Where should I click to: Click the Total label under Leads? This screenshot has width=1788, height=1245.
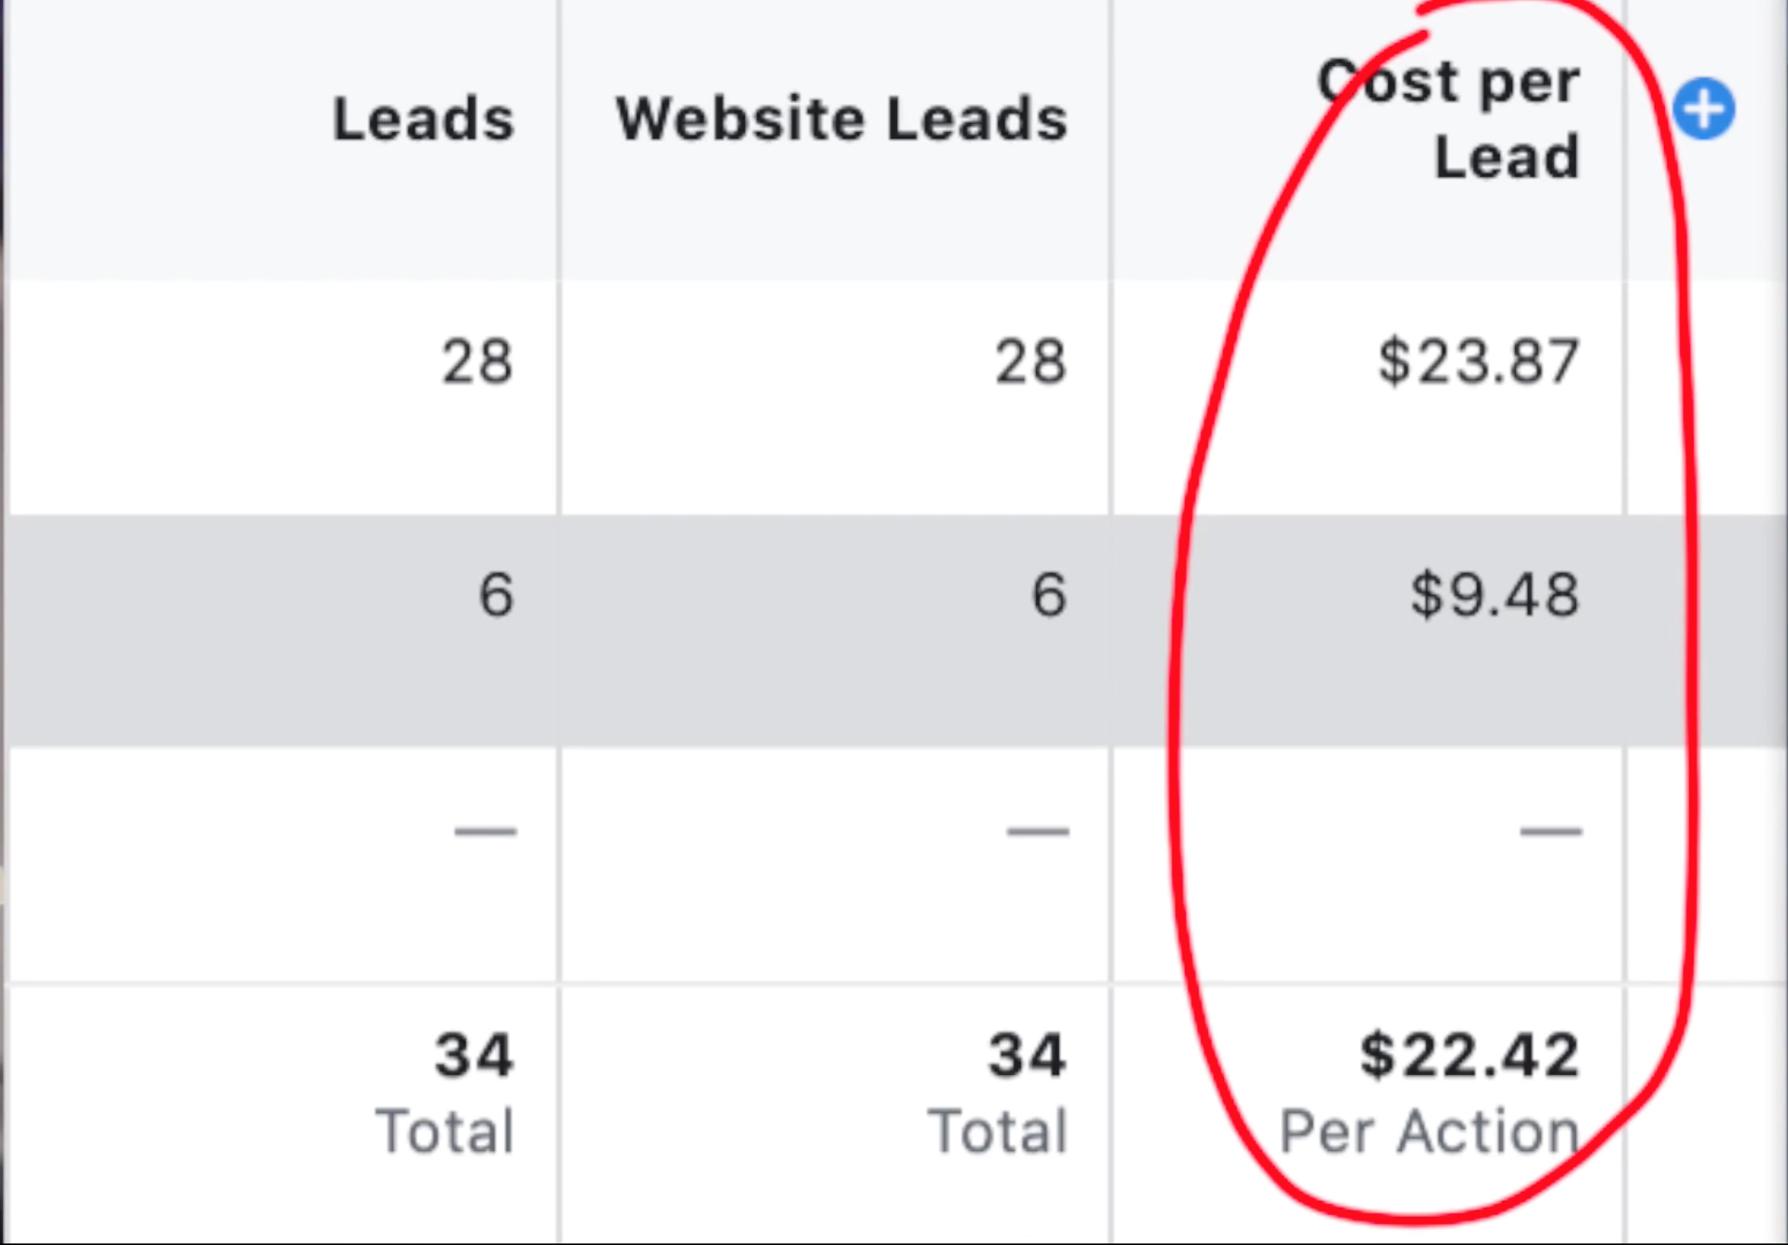click(445, 1131)
